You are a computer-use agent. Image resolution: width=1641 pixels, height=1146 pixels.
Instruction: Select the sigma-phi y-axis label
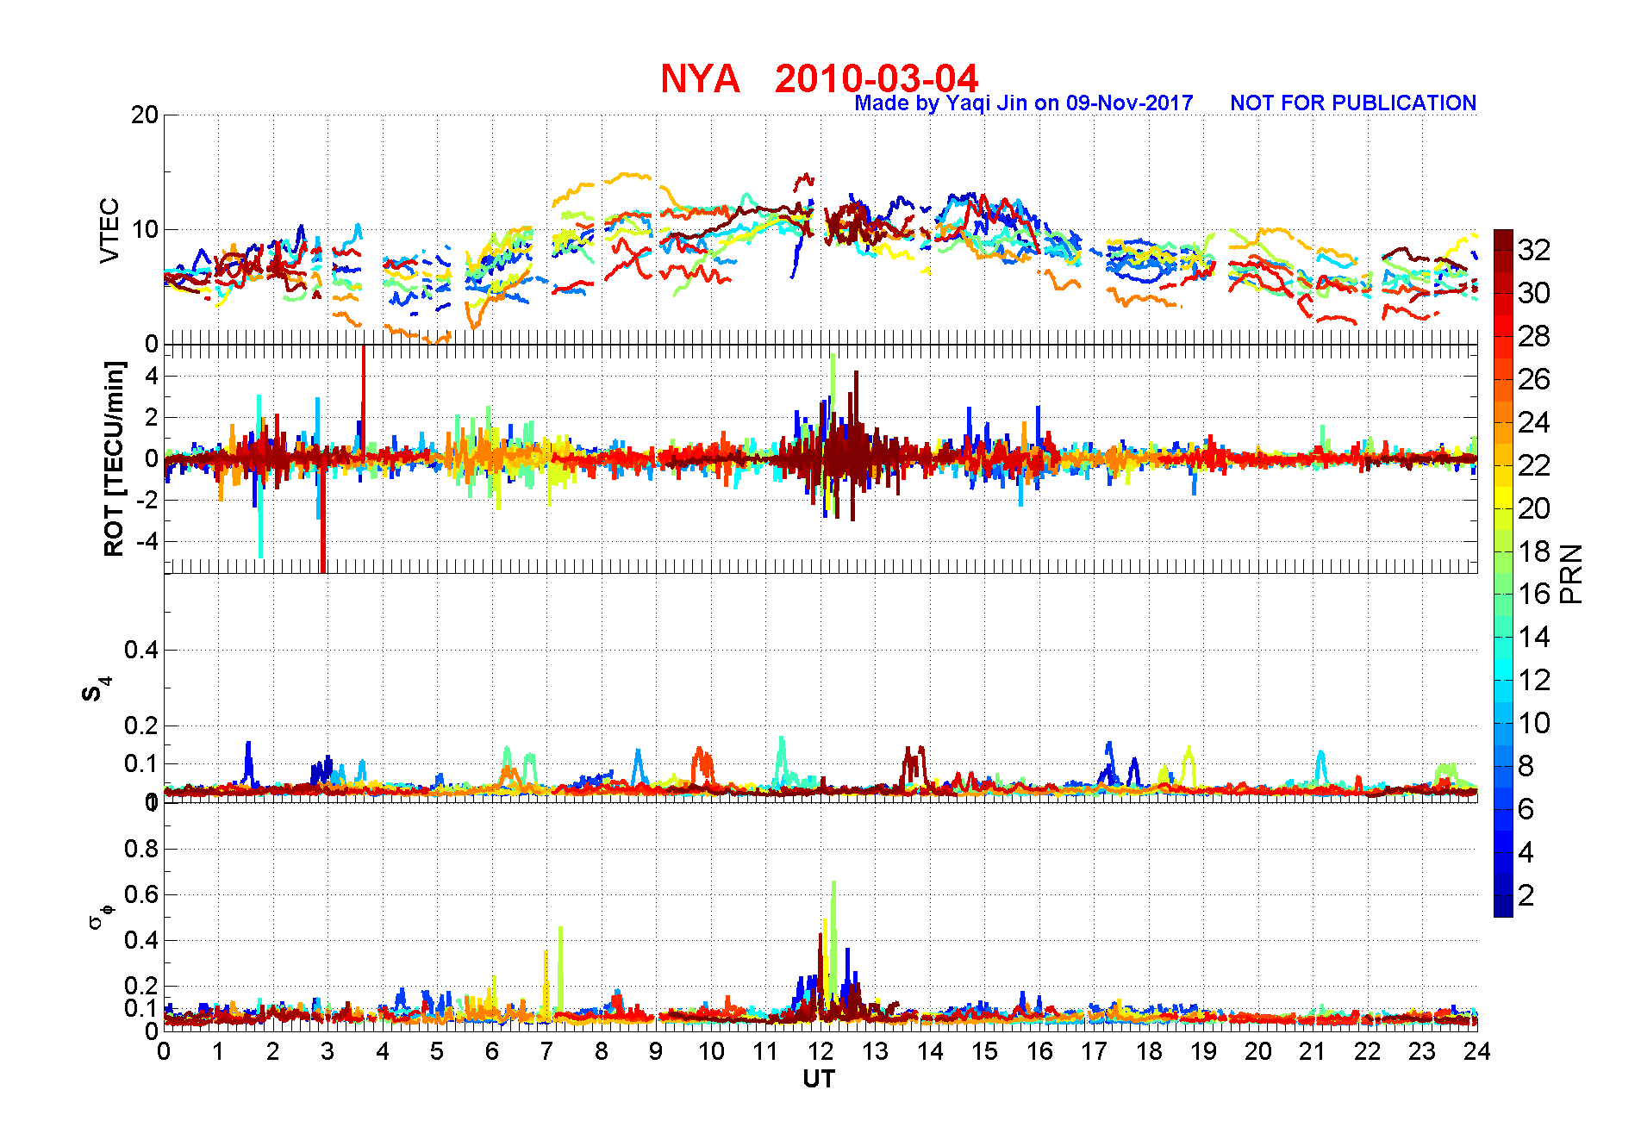pyautogui.click(x=100, y=916)
